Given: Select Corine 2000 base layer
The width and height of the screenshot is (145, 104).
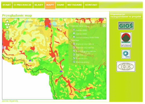Looking at the screenshot, I should 74,33.
